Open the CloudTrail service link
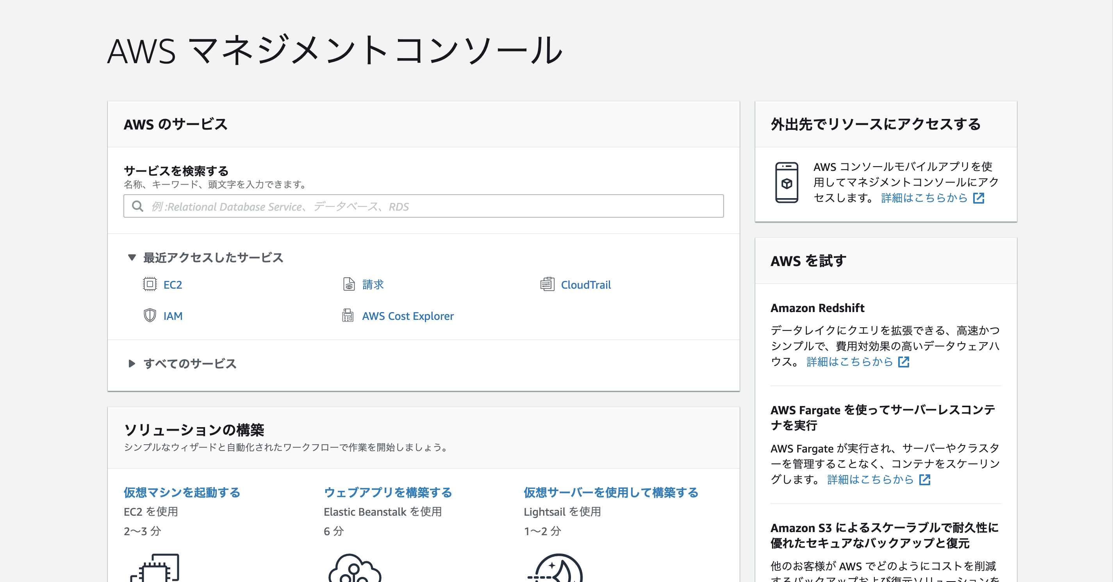Viewport: 1113px width, 582px height. [586, 285]
